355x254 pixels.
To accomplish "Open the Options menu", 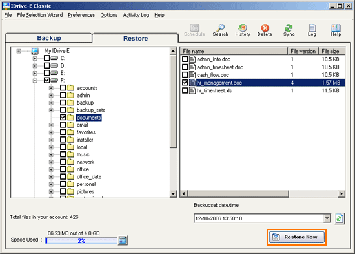I will tap(109, 15).
